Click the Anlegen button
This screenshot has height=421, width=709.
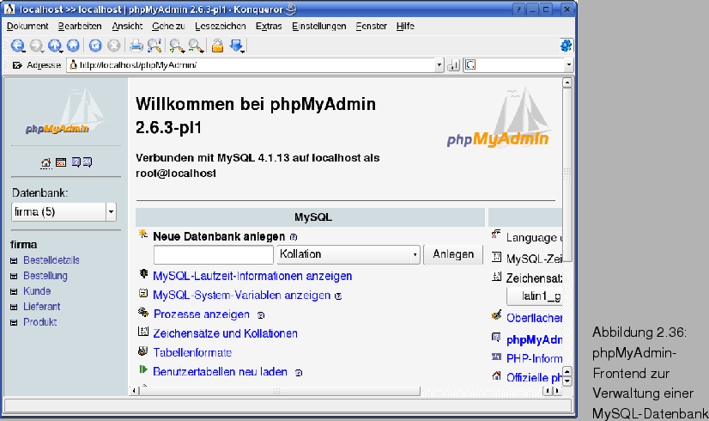click(x=453, y=254)
